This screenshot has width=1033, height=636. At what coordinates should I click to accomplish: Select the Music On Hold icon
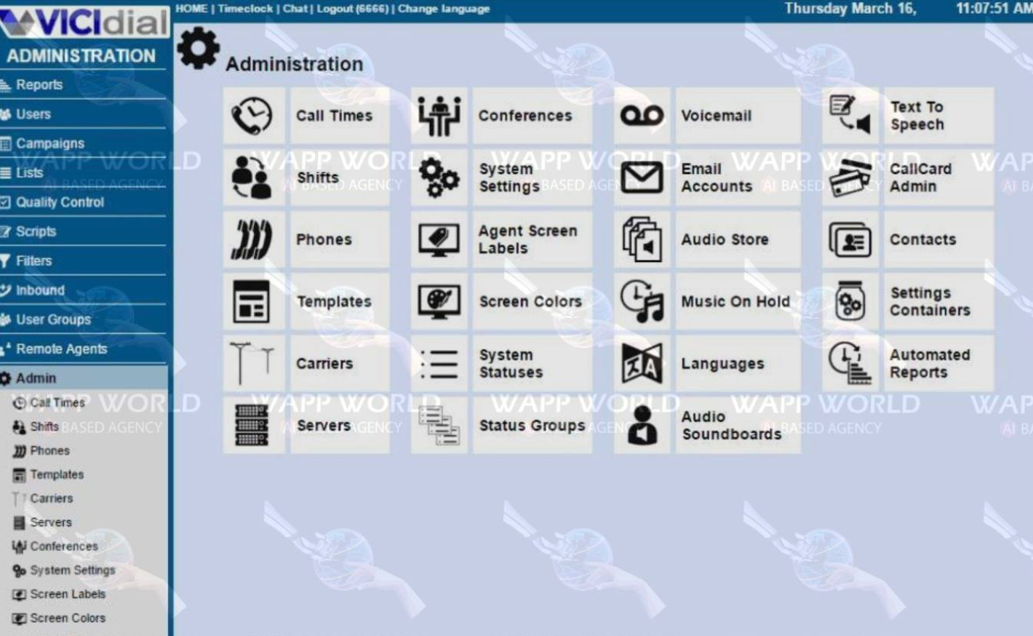pos(642,301)
